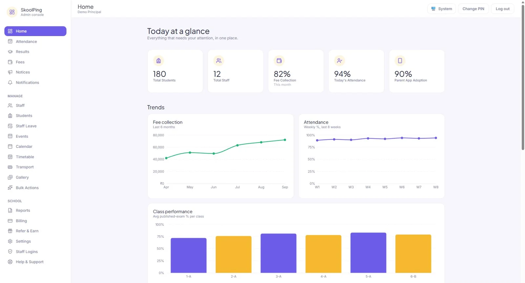Click the 2-A bar in Class performance
The height and width of the screenshot is (283, 525).
(234, 254)
